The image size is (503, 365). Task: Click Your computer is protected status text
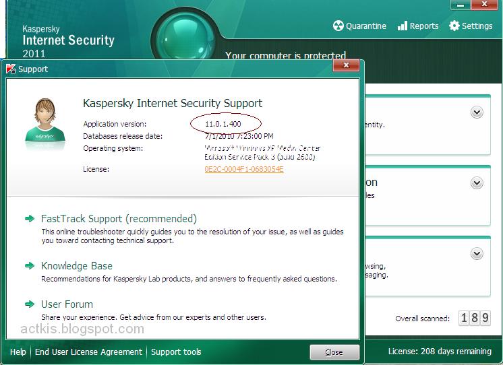pos(285,55)
